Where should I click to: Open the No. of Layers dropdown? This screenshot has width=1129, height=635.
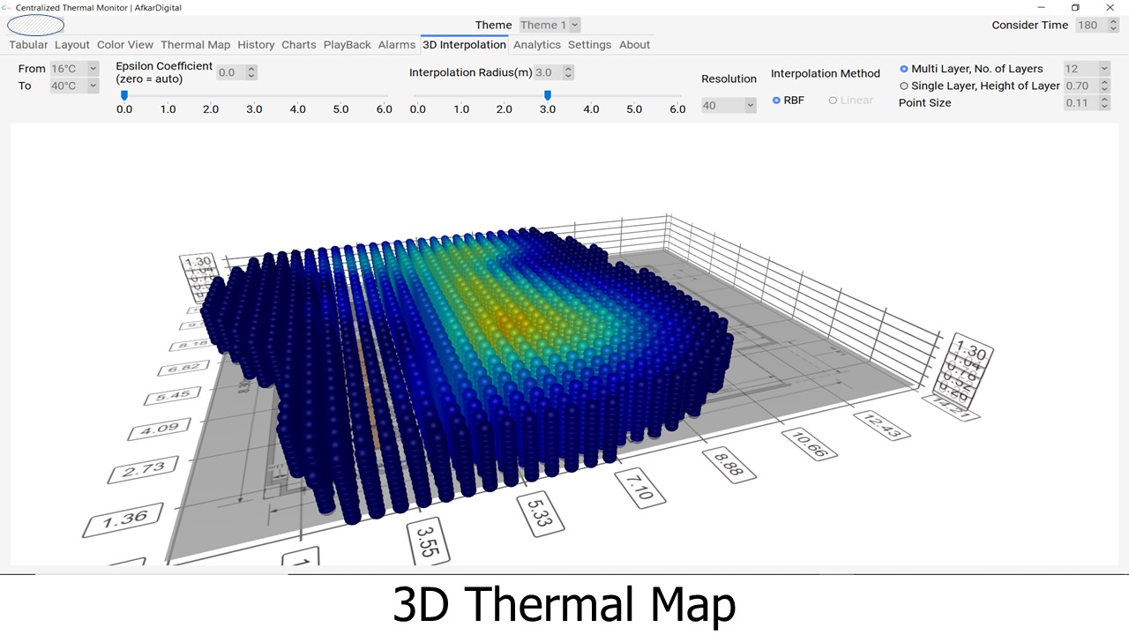(x=1087, y=69)
